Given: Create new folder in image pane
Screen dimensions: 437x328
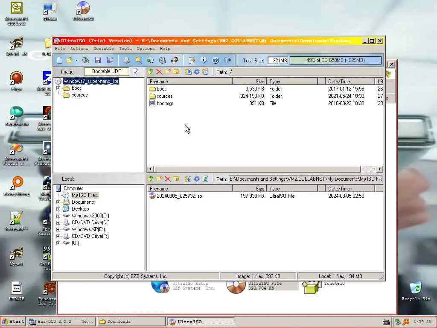Looking at the screenshot, I should pyautogui.click(x=167, y=72).
